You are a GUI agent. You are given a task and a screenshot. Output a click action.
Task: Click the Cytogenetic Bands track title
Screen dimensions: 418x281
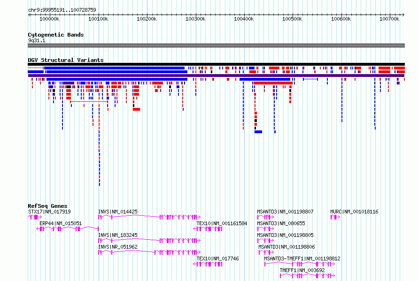[x=56, y=35]
